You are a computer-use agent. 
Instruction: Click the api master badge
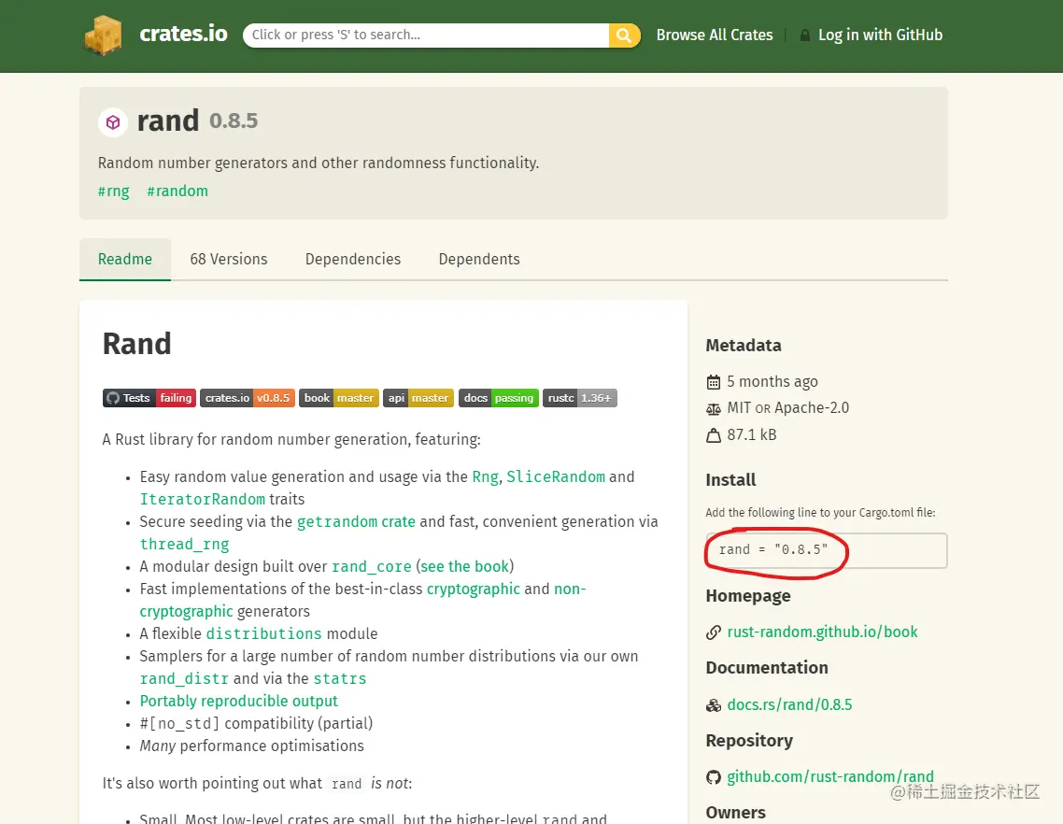coord(418,398)
